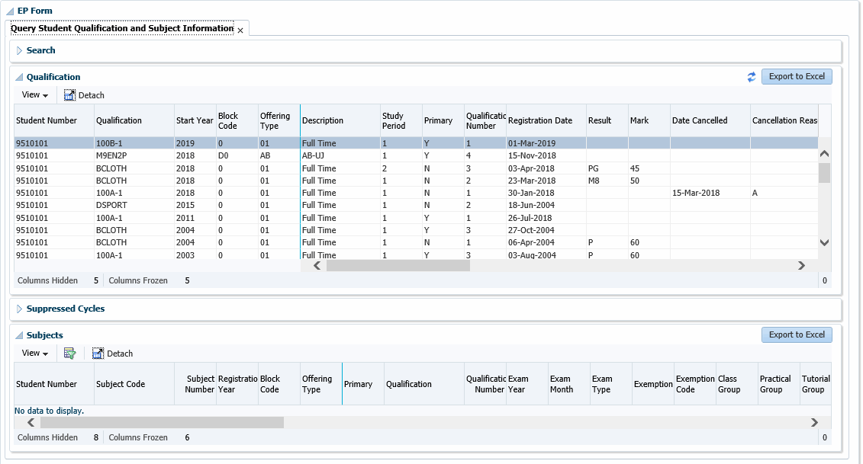This screenshot has width=863, height=464.
Task: Open View menu in Qualification toolbar
Action: (35, 95)
